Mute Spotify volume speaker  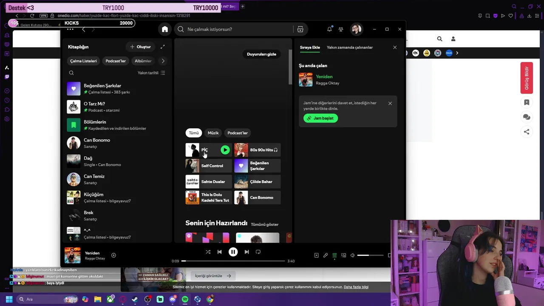coord(352,255)
